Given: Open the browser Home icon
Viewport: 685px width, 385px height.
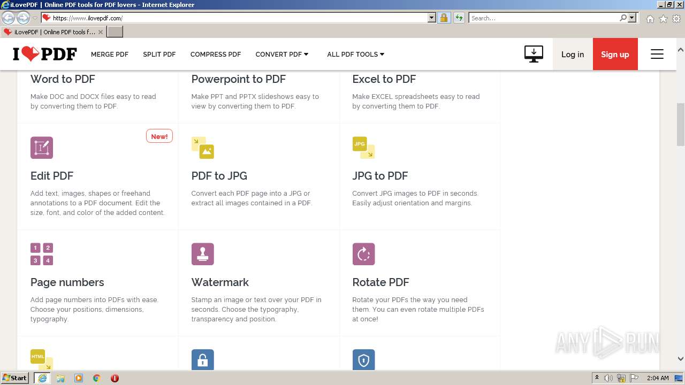Looking at the screenshot, I should click(x=650, y=19).
